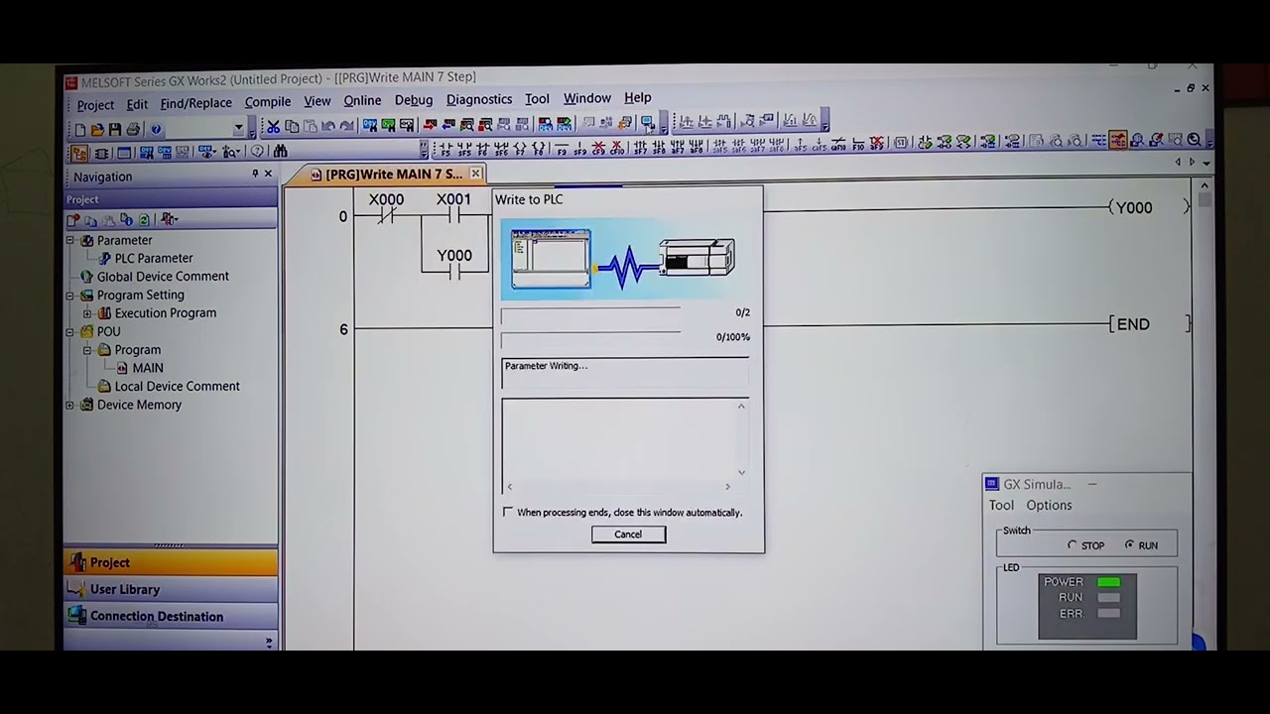1270x714 pixels.
Task: Click the Open project folder icon
Action: pos(97,129)
